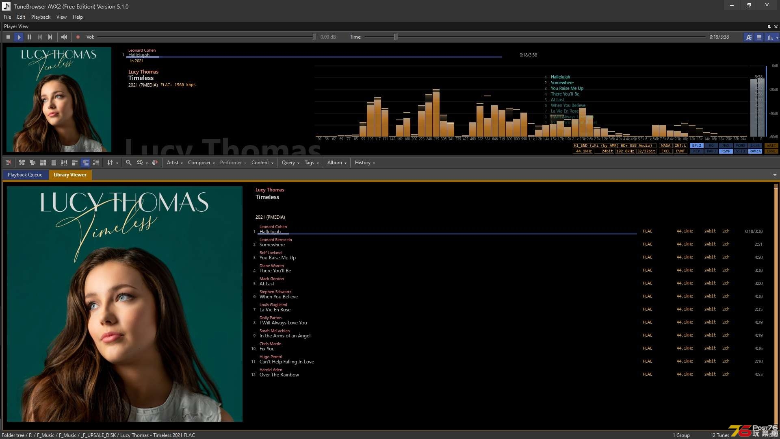Click the Lucy Thomas artist link in Library Viewer
The height and width of the screenshot is (439, 780).
[270, 190]
